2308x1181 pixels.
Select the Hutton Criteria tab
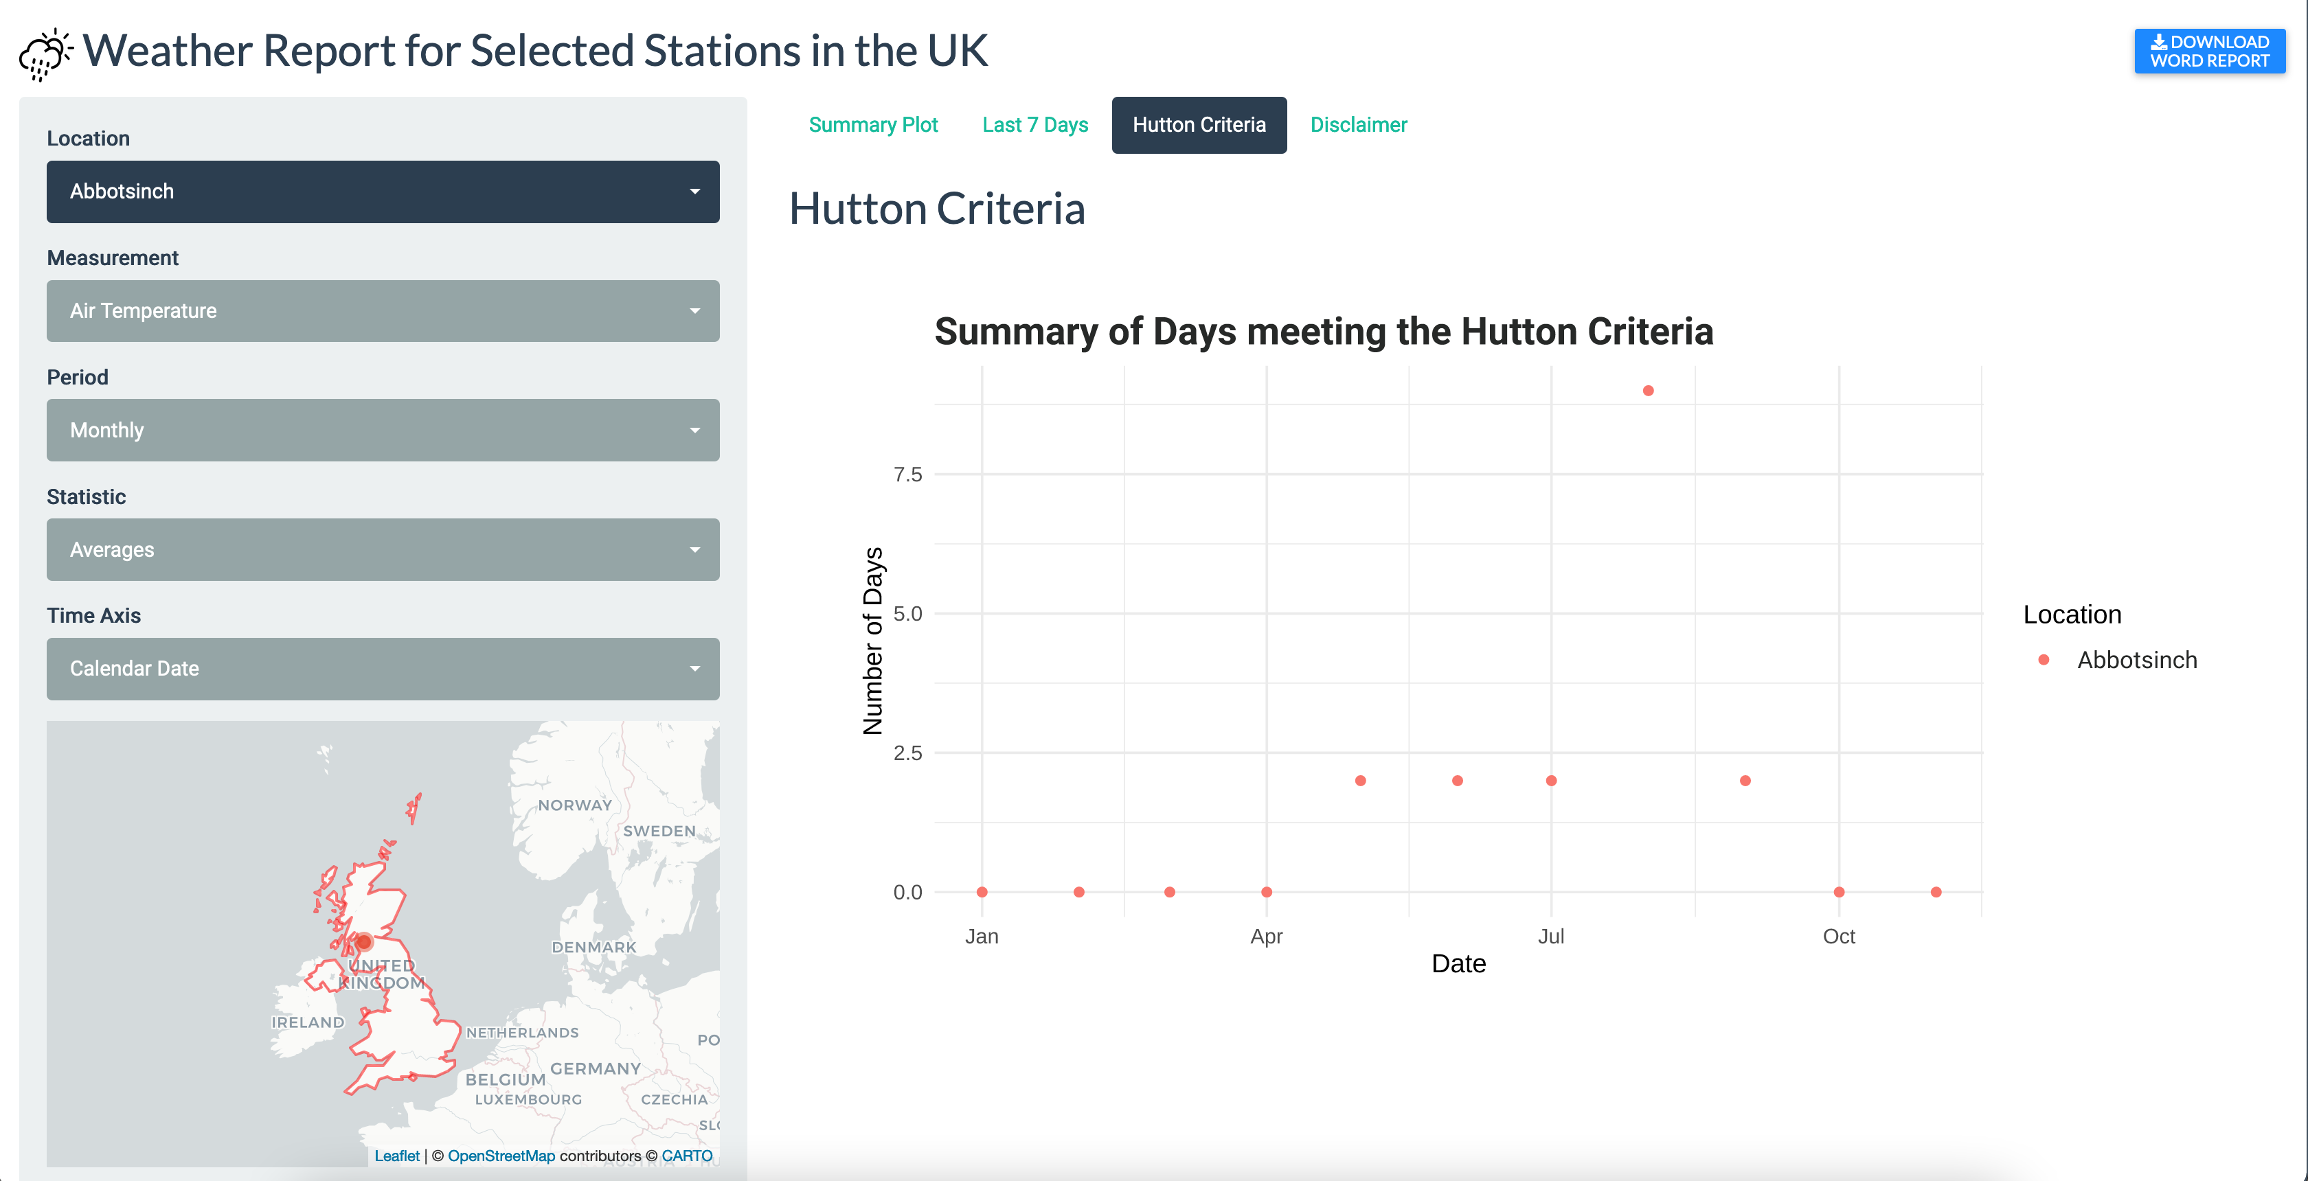[x=1199, y=126]
